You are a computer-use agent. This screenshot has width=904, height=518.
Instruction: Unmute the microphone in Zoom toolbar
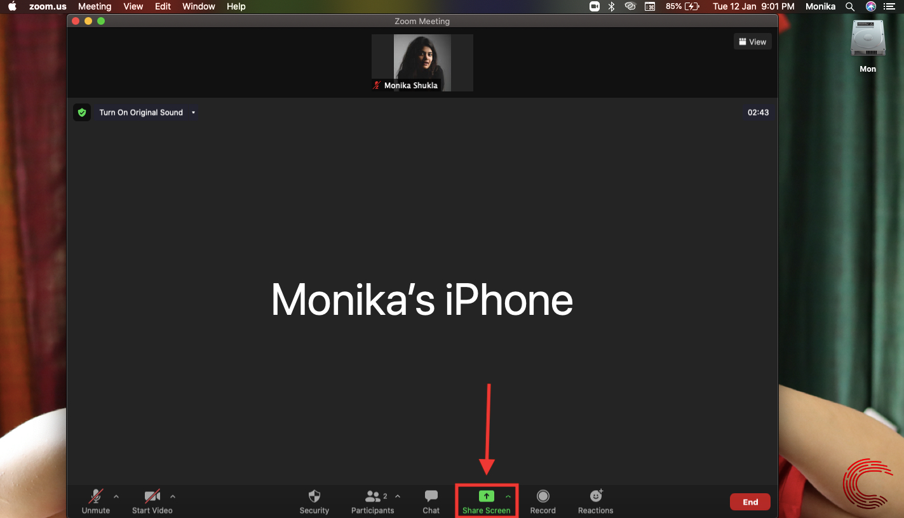coord(96,501)
